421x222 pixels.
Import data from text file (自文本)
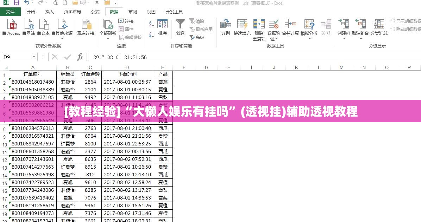click(x=43, y=27)
